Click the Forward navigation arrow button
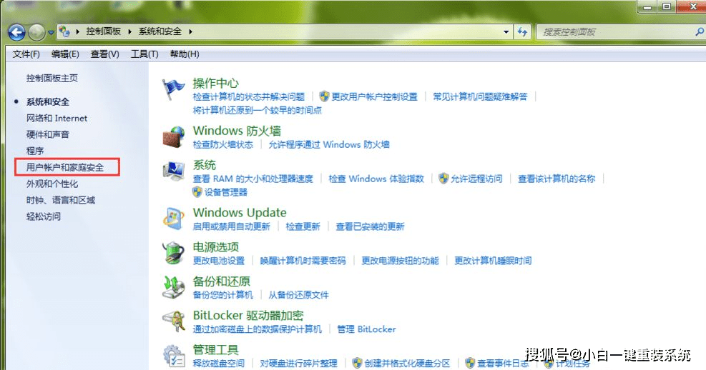 pyautogui.click(x=36, y=32)
